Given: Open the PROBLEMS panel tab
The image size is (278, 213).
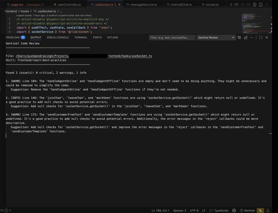Looking at the screenshot, I should click(x=15, y=37).
